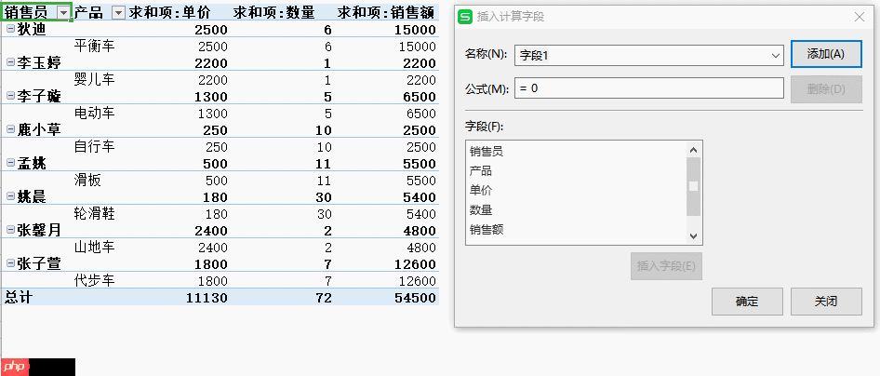Select the 求和项:数量 column header
The height and width of the screenshot is (376, 880).
point(273,13)
